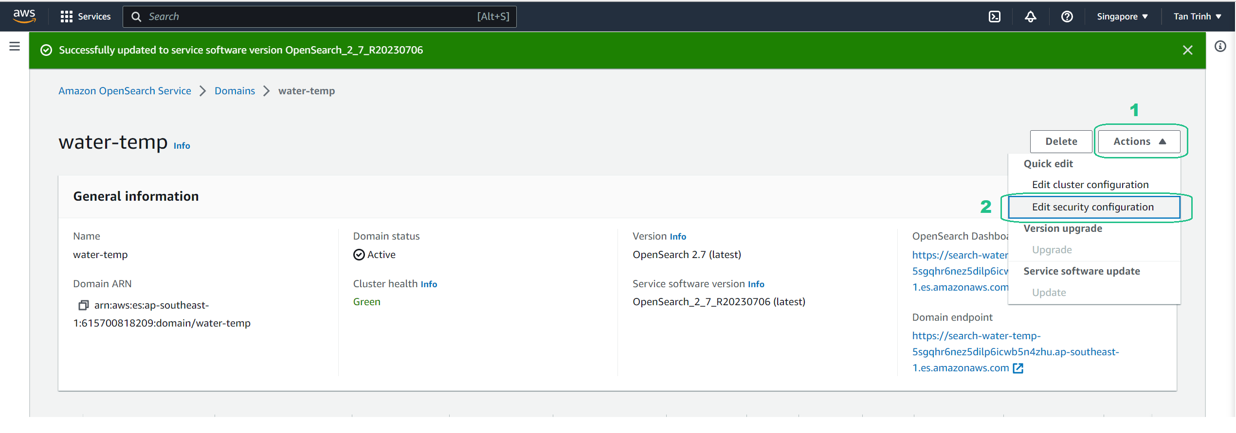Viewport: 1236px width, 433px height.
Task: Open the info panel icon at right edge
Action: [x=1220, y=46]
